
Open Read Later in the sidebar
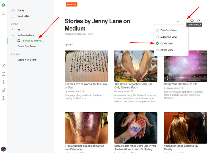click(x=23, y=16)
